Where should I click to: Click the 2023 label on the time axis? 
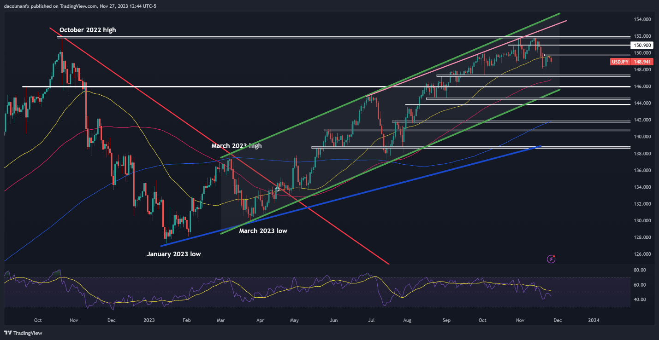click(x=150, y=320)
